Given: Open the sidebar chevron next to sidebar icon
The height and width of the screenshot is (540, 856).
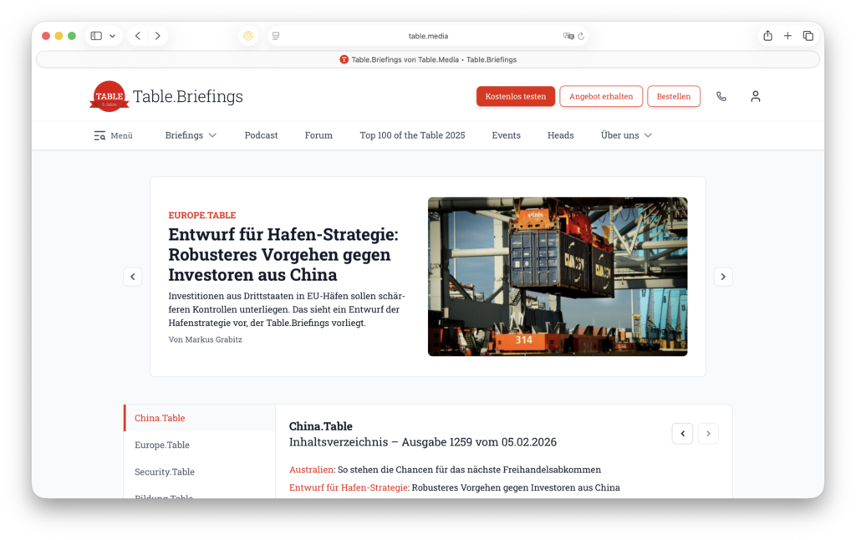Looking at the screenshot, I should point(112,35).
